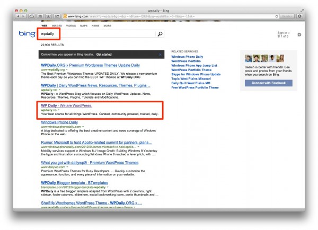Click in the Bing search input field
The image size is (318, 230).
point(98,34)
